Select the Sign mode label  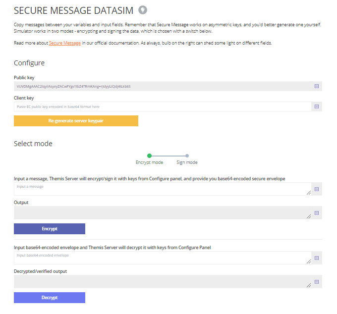coord(187,162)
